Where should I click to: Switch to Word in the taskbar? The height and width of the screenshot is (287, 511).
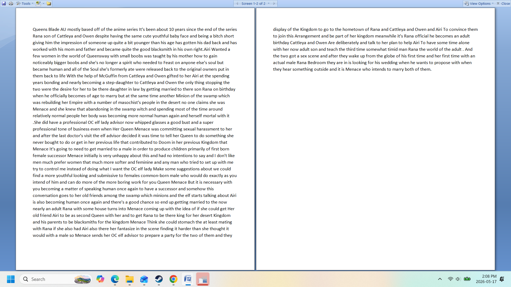click(x=188, y=279)
